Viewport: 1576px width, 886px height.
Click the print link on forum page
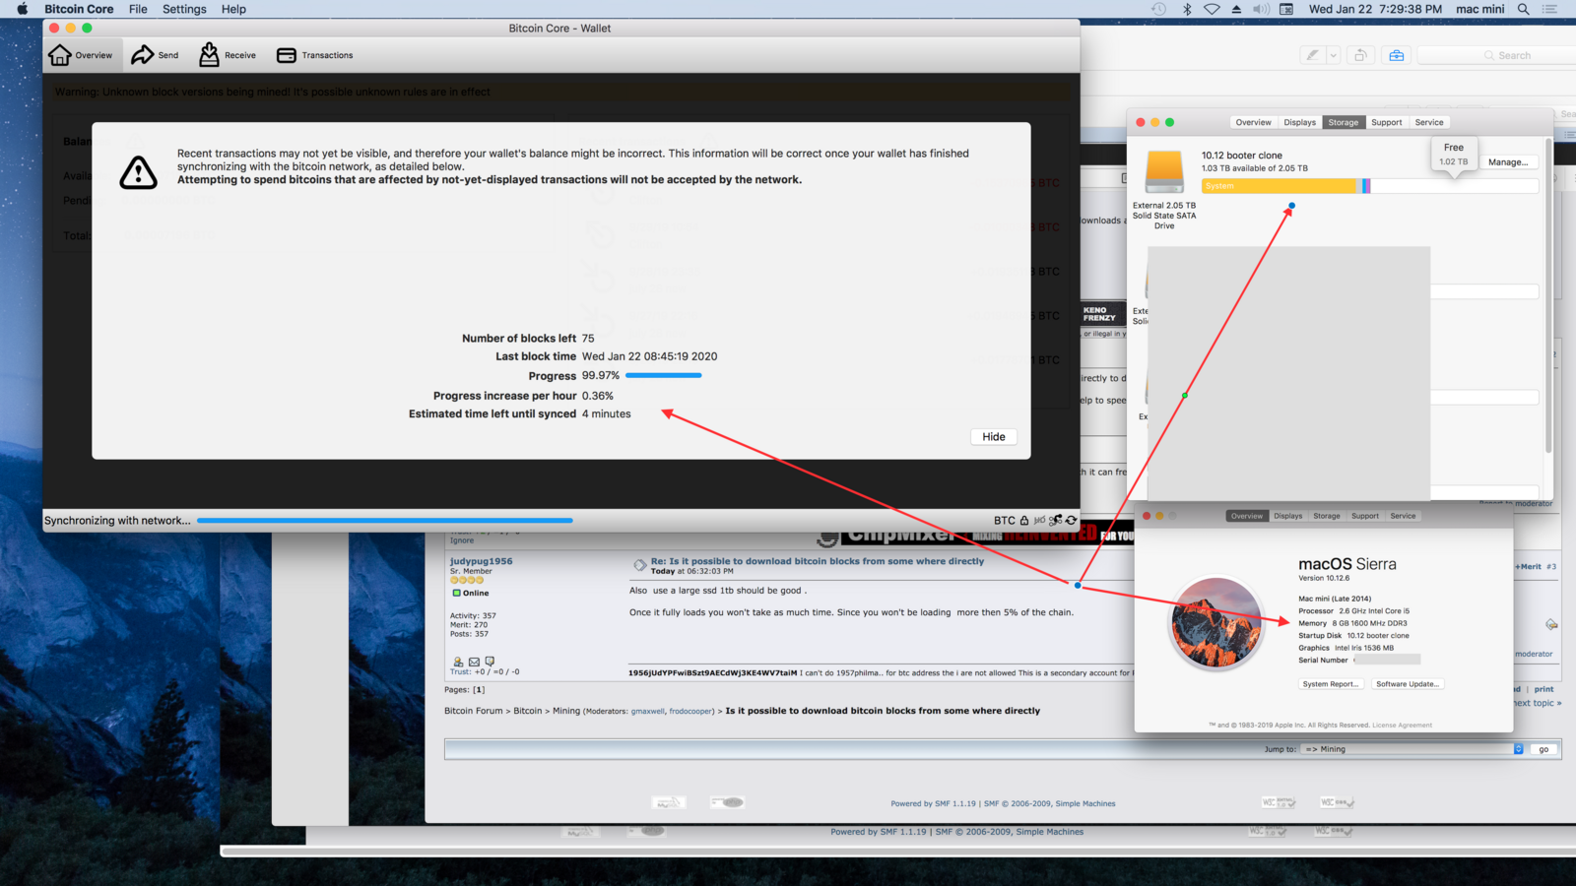point(1543,689)
